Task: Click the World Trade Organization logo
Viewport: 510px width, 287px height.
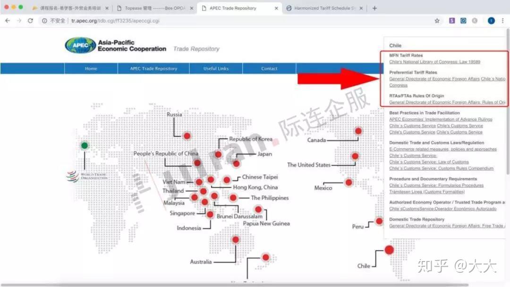Action: point(87,176)
